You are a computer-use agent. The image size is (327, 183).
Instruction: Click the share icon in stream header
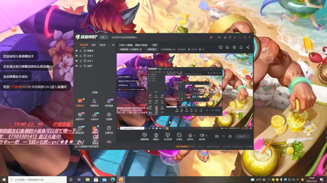(248, 47)
